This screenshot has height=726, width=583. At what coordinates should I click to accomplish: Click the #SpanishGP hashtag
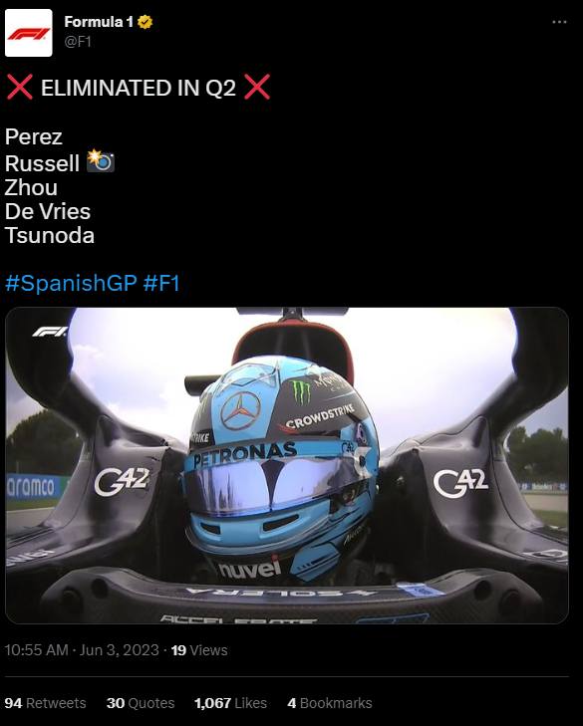tap(71, 283)
